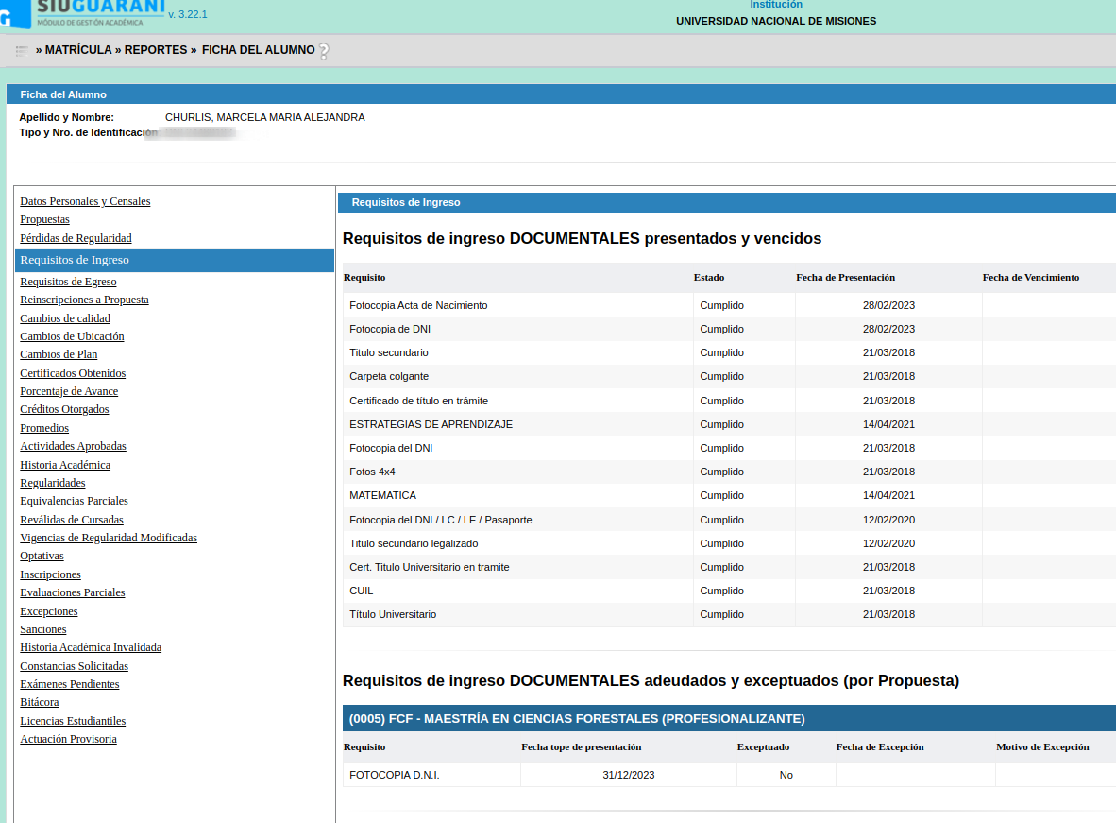This screenshot has height=823, width=1116.
Task: Select the Carpeta colgante row
Action: click(x=730, y=376)
